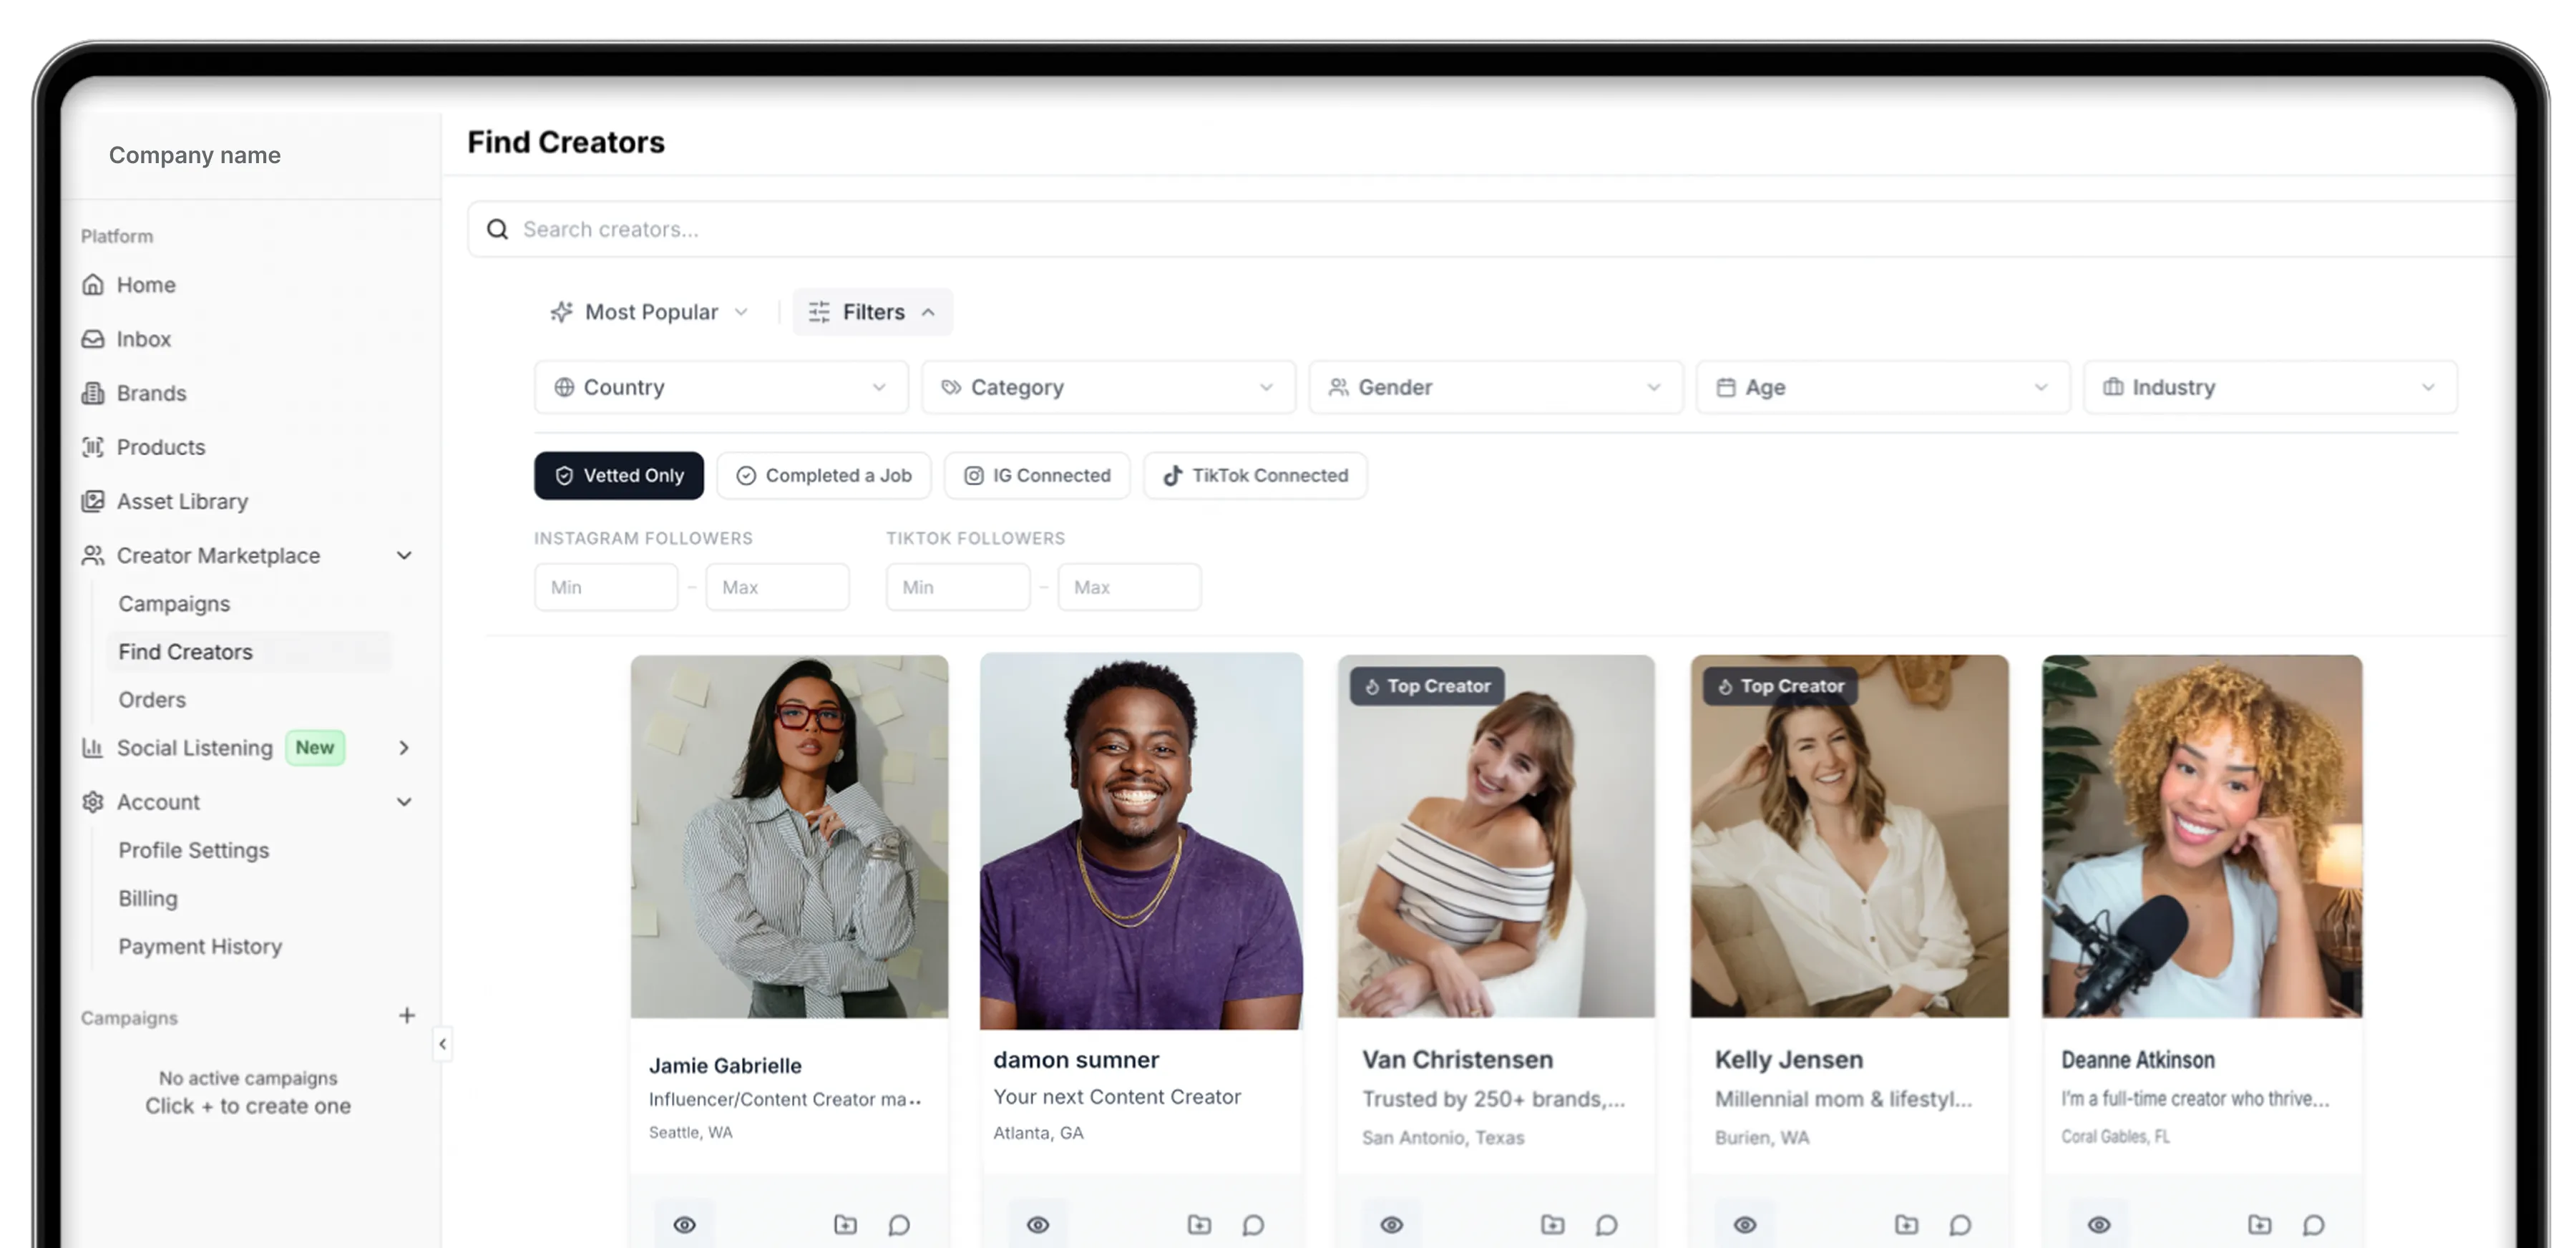The image size is (2576, 1248).
Task: Click the Social Listening New badge
Action: coord(315,748)
